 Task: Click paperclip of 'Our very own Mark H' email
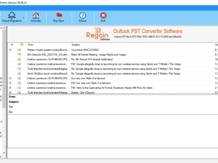tap(10, 78)
